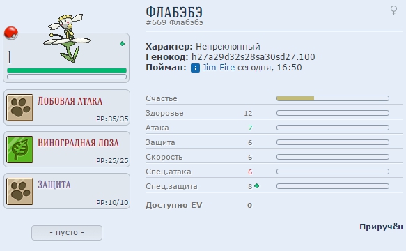Click the Спец.защита value '8'

coord(250,186)
